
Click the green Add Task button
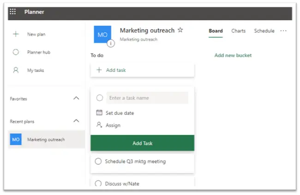142,143
